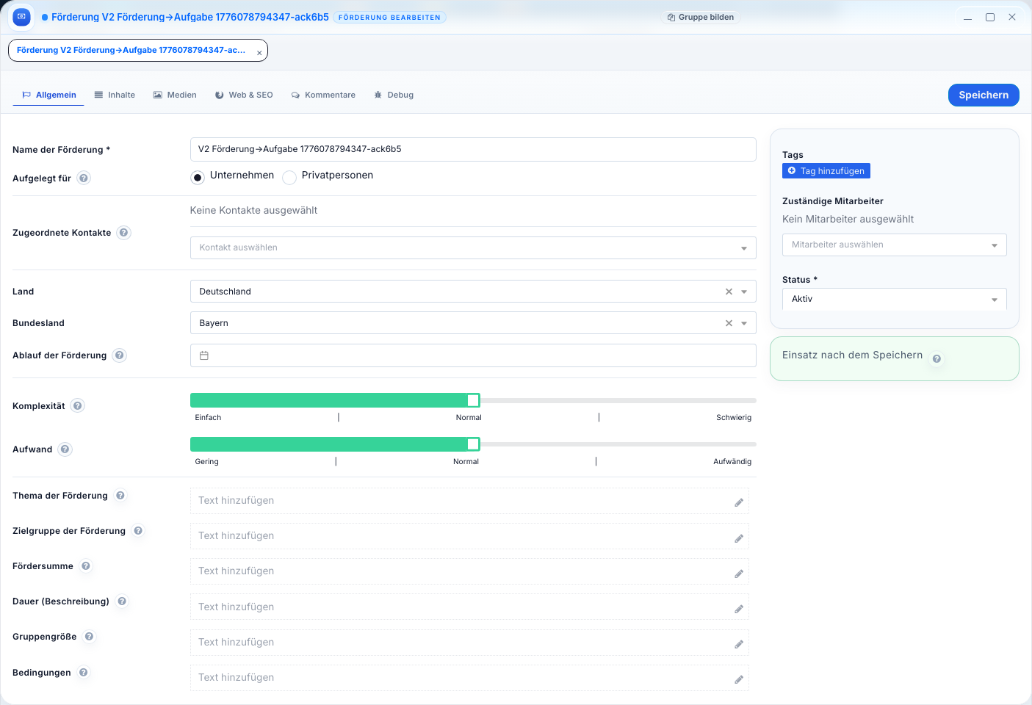The width and height of the screenshot is (1032, 705).
Task: Click edit pencil in Fördersumme row
Action: click(738, 573)
